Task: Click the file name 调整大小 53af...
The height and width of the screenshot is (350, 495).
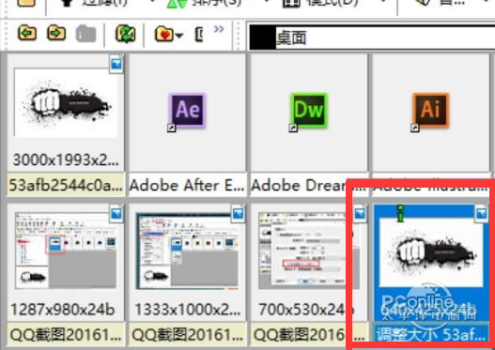Action: click(x=431, y=335)
